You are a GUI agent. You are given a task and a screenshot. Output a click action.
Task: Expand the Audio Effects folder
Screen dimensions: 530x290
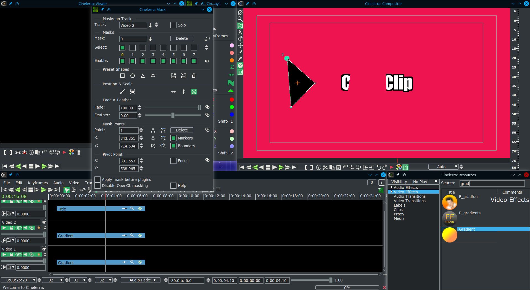click(392, 187)
